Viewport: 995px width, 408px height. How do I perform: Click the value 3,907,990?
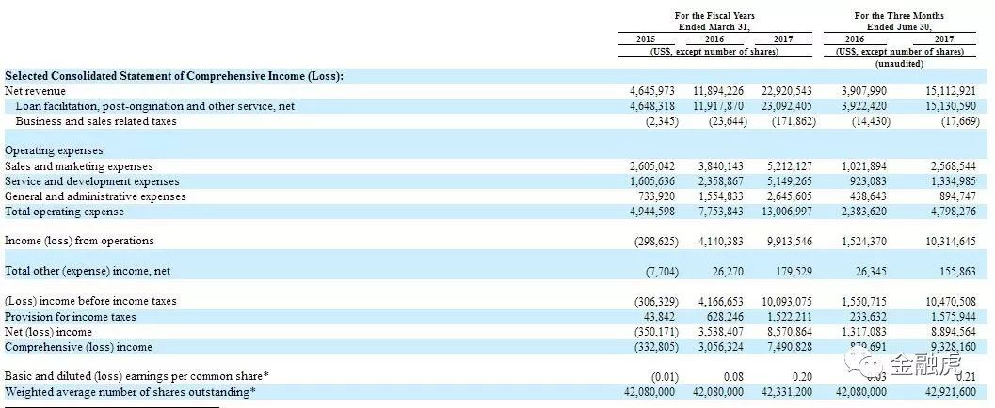[x=864, y=91]
